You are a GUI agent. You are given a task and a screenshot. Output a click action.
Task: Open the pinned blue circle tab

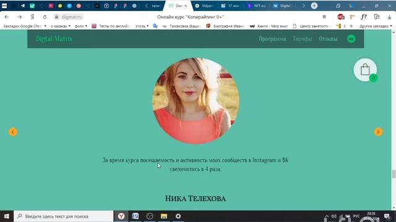click(69, 6)
